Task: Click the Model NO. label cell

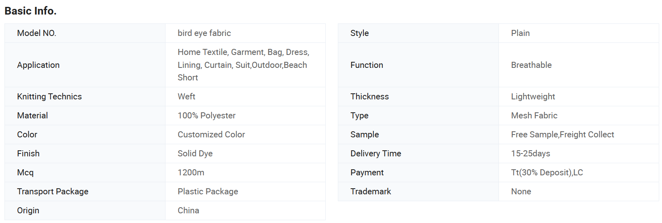Action: click(85, 33)
